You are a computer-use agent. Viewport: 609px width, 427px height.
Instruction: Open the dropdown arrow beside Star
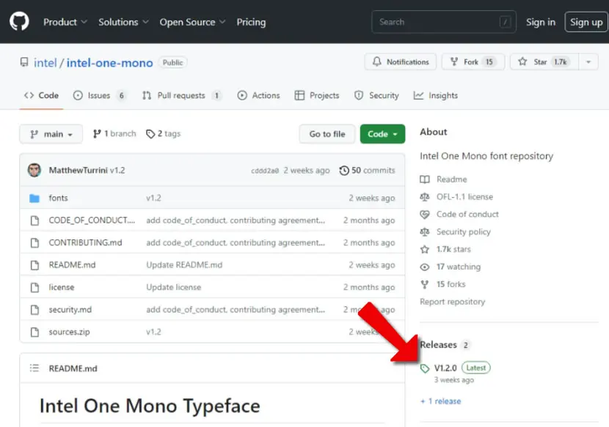[588, 62]
